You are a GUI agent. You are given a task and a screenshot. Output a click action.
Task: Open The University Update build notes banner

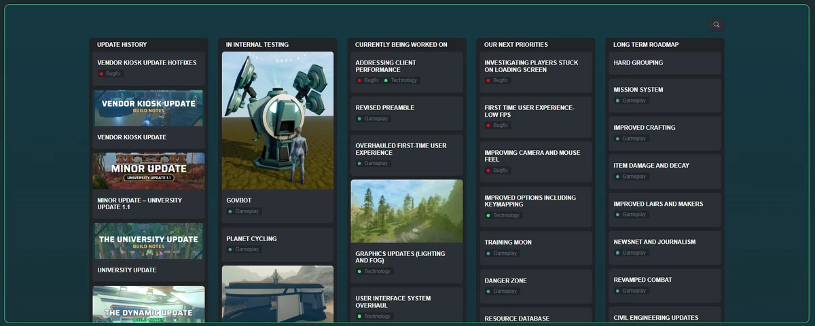coord(149,241)
